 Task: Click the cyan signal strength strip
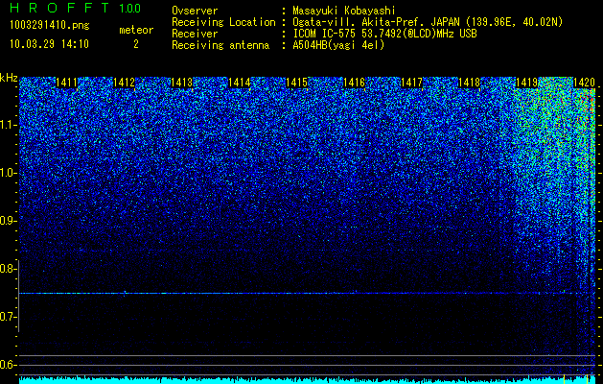307,380
